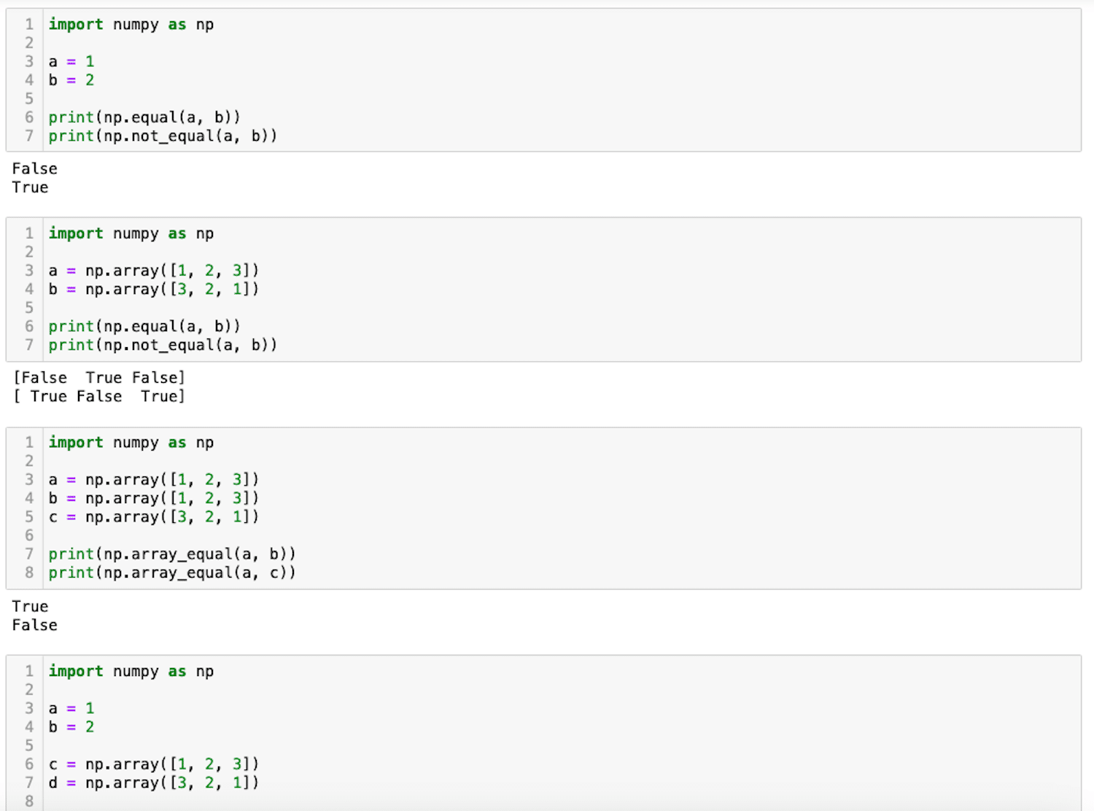Click 'a = np.array([1, 2, 3])' in the array_equal cell

[x=154, y=480]
